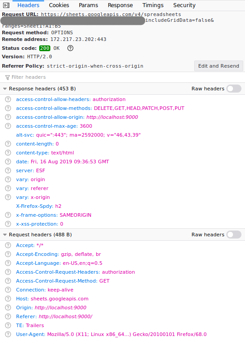The image size is (245, 340).
Task: Click help icon beside server header
Action: pos(8,170)
